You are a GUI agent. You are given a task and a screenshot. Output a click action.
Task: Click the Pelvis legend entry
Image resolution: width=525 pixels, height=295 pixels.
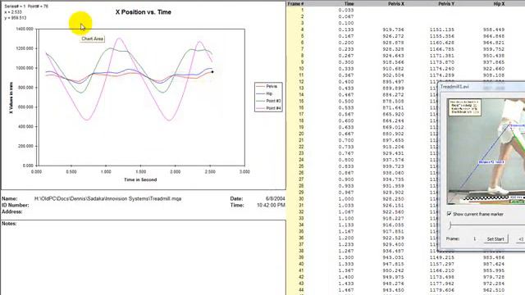coord(268,86)
